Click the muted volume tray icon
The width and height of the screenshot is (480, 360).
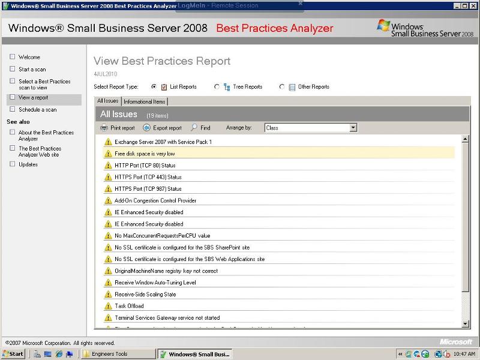[x=446, y=354]
